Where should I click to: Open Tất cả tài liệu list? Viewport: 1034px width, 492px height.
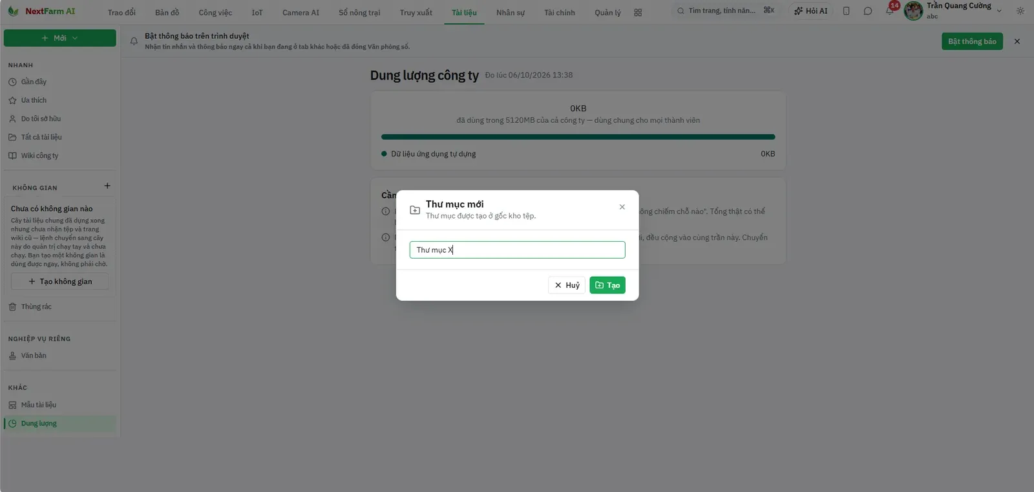click(60, 137)
